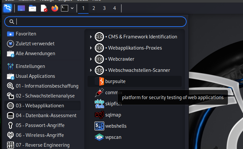Click the Alle Anwendungen folder icon

point(10,53)
